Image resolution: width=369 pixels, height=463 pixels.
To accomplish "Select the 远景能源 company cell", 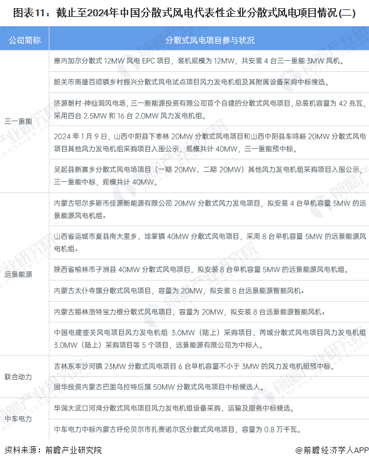I will coord(24,274).
